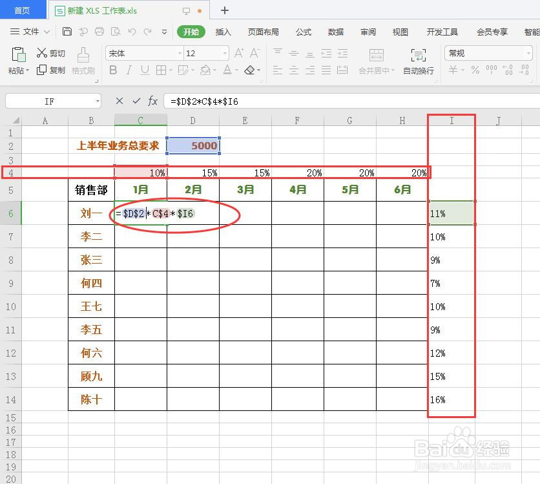Screen dimensions: 540x484
Task: Copy selection with 复制
Action: coord(50,70)
